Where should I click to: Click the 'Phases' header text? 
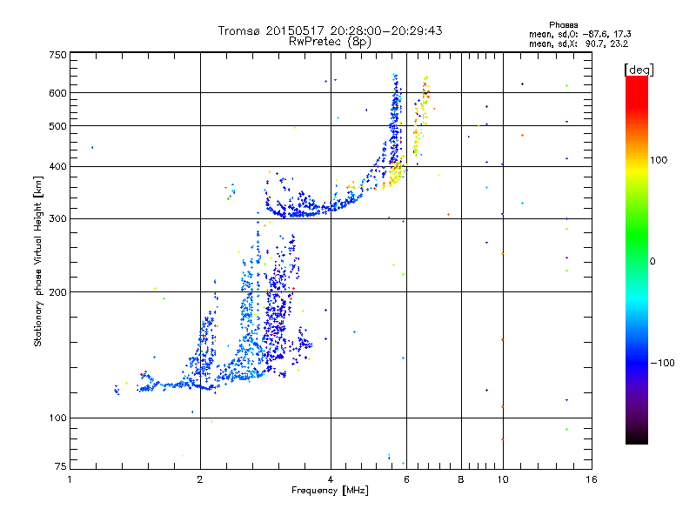point(563,25)
